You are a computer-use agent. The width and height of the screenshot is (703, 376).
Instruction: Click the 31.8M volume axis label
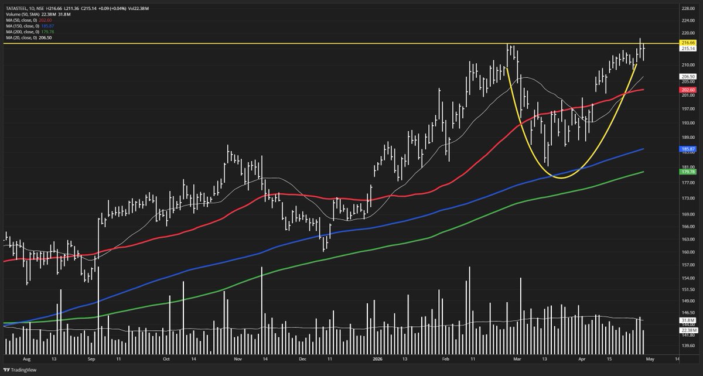pos(688,322)
